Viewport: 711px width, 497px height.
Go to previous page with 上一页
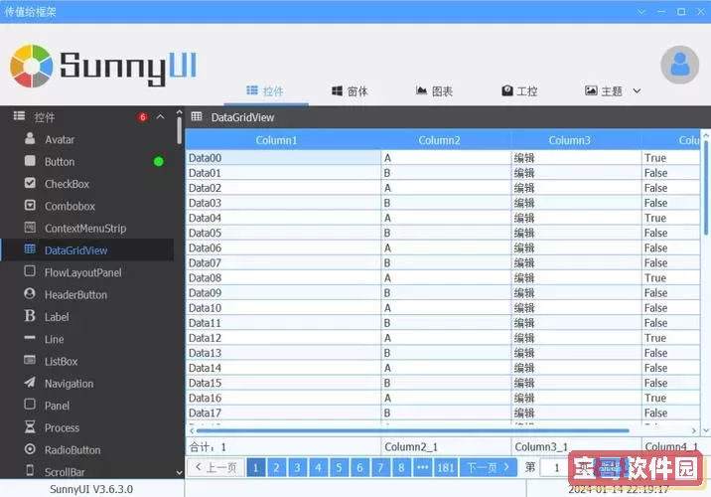point(215,467)
